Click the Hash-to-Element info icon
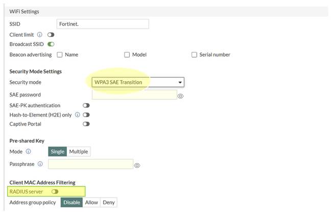The height and width of the screenshot is (212, 331). pyautogui.click(x=78, y=115)
